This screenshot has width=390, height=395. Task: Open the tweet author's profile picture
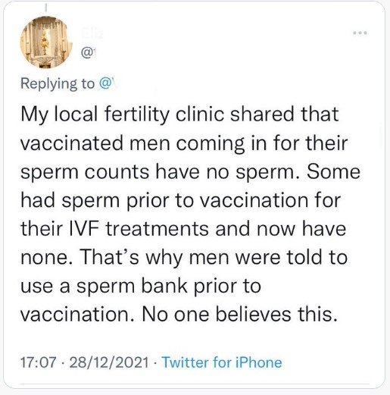(x=46, y=42)
